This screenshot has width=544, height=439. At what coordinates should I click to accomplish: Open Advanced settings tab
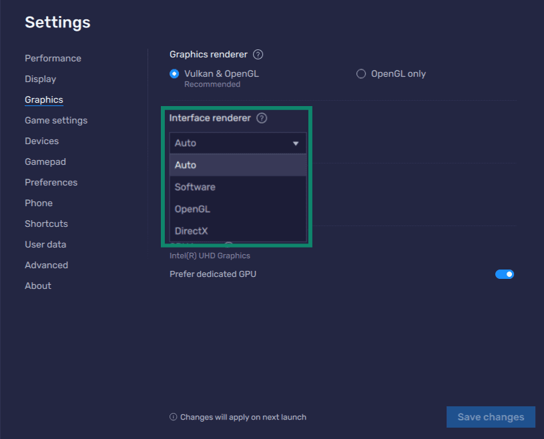point(47,266)
